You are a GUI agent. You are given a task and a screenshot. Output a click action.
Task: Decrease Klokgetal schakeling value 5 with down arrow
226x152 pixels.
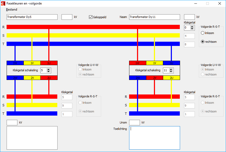48,72
